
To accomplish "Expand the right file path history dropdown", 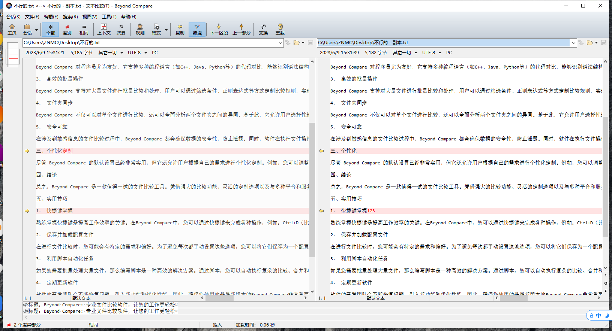I will (573, 43).
